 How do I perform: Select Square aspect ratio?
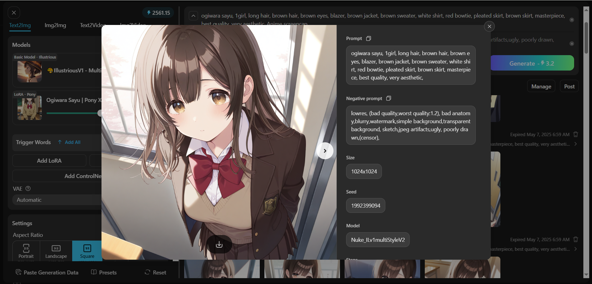[87, 251]
